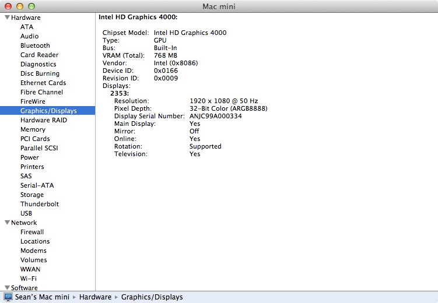The height and width of the screenshot is (303, 438).
Task: Show Ethernet Cards information
Action: coord(43,83)
